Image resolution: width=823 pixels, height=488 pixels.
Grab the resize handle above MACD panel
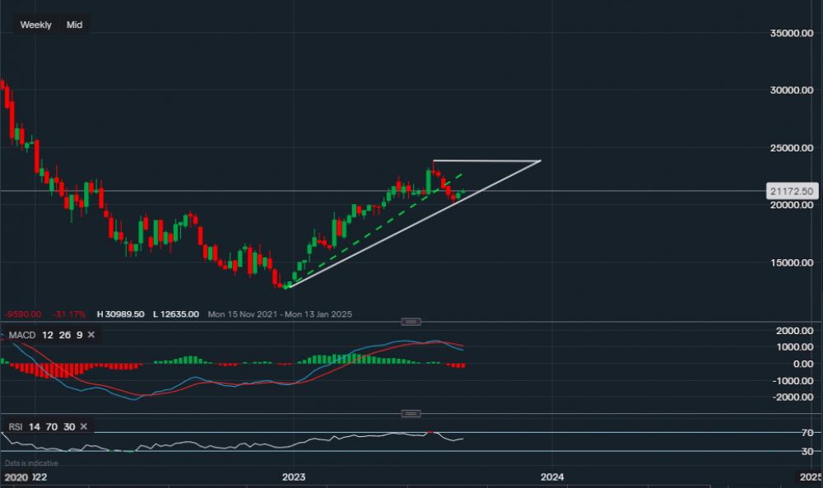pos(411,322)
